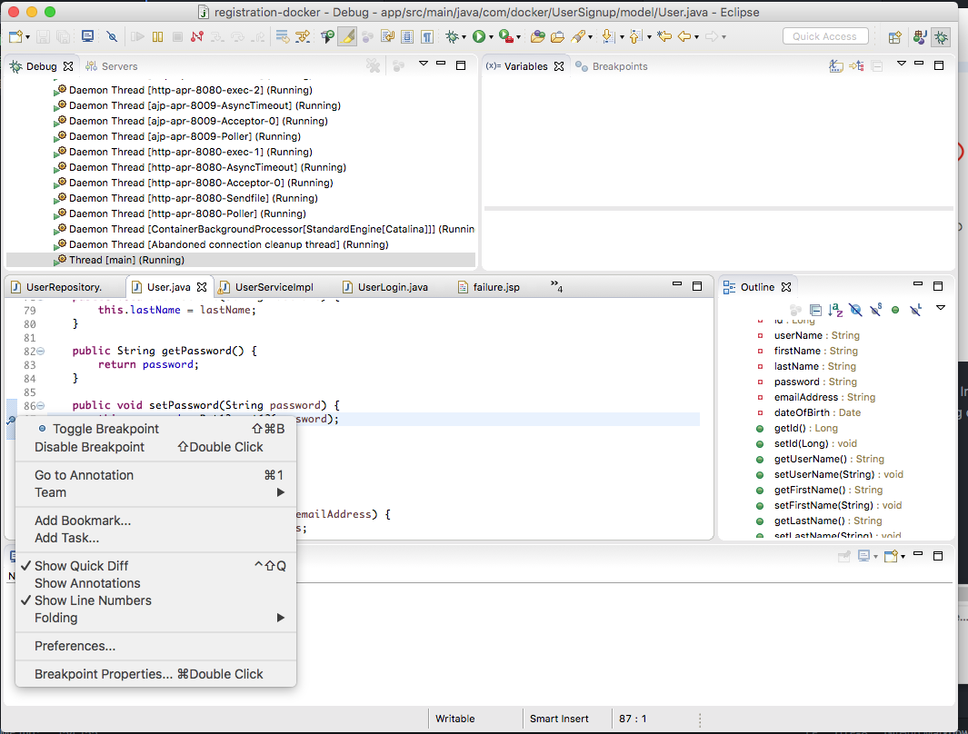The image size is (968, 734).
Task: Select Thread [main] in the Debug view
Action: coord(126,260)
